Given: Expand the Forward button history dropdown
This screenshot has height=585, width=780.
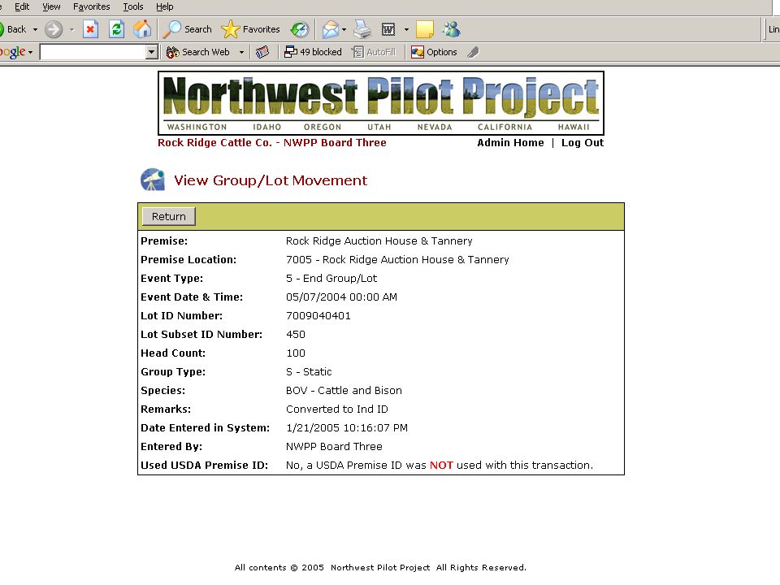Looking at the screenshot, I should pos(71,29).
